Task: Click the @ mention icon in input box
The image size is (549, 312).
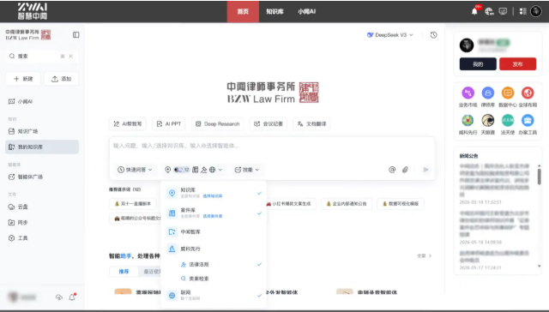Action: pyautogui.click(x=392, y=170)
